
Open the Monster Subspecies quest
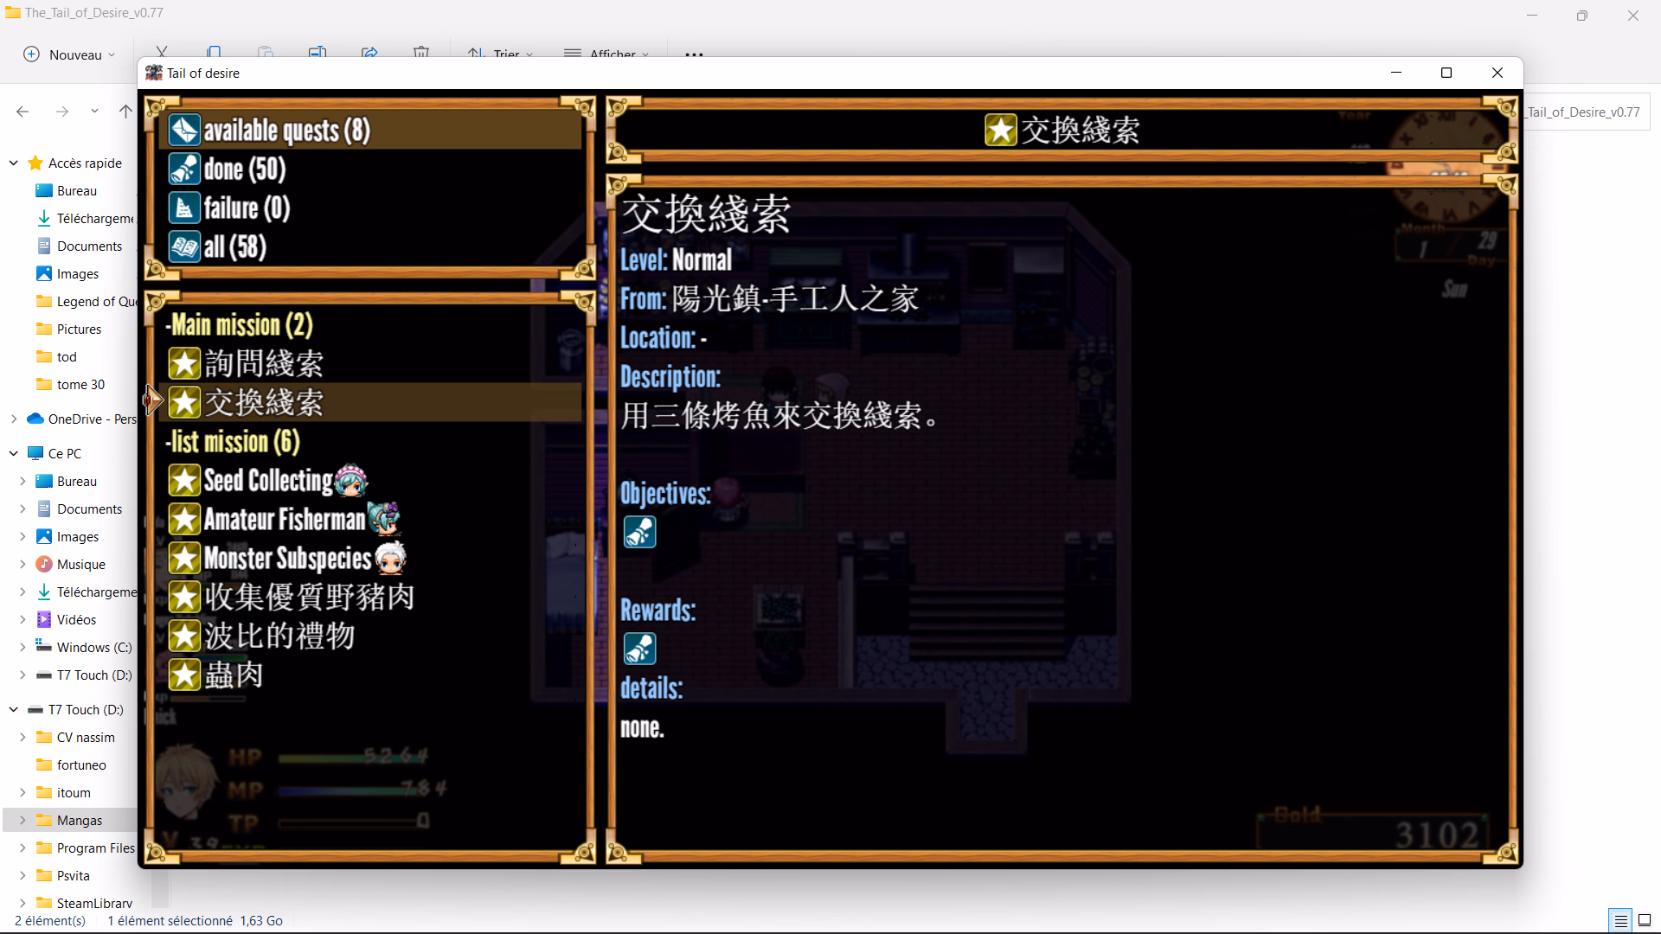(x=371, y=559)
